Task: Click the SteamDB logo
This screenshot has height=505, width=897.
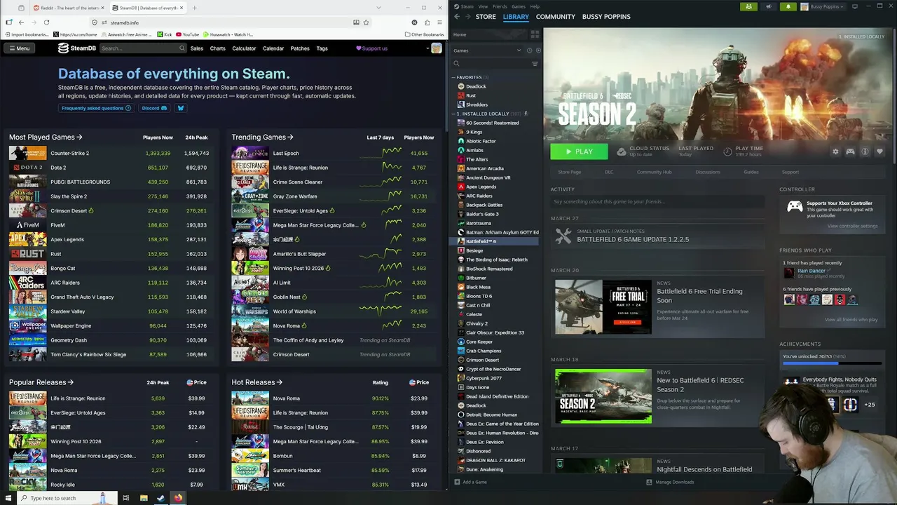Action: click(76, 48)
